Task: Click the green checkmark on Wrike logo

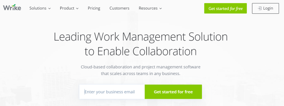Action: pos(14,5)
